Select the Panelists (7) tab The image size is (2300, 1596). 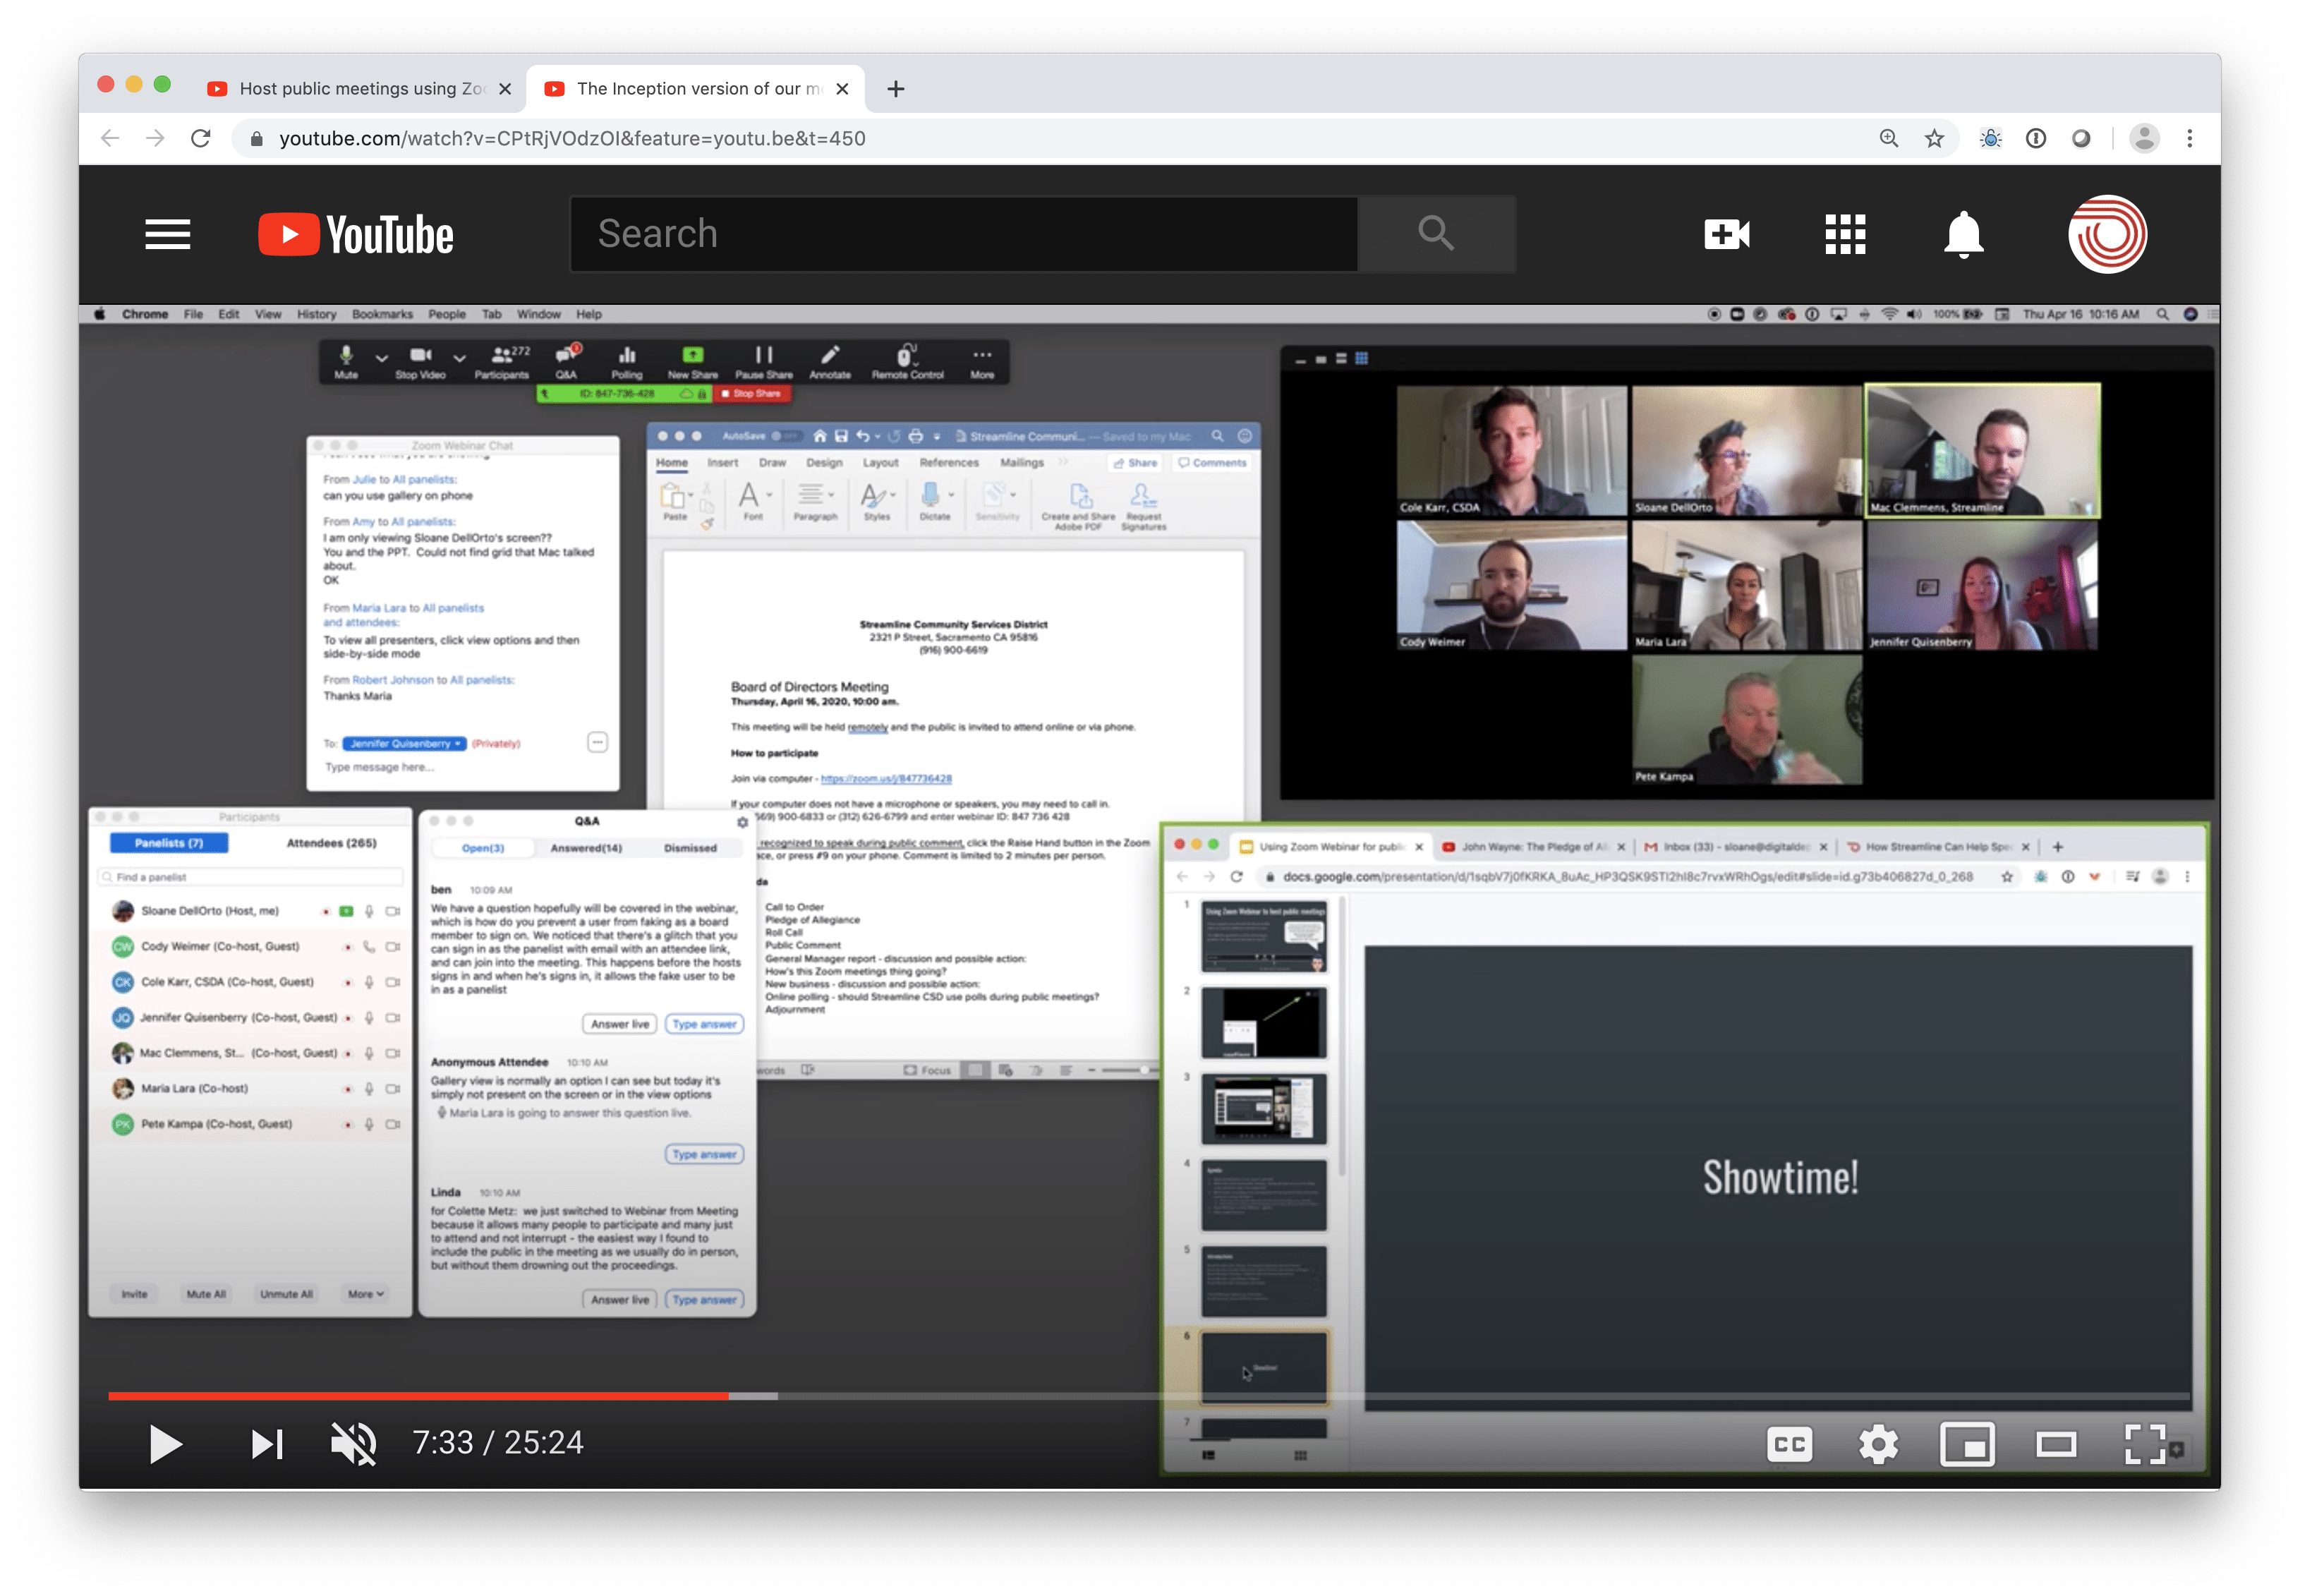pos(169,843)
